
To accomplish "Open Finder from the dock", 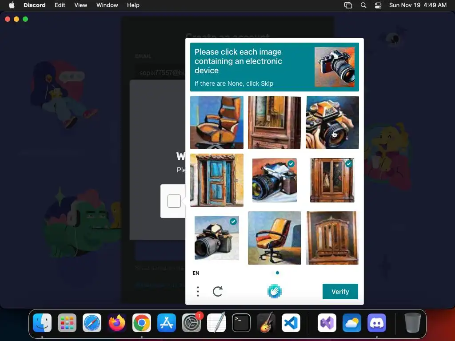I will (42, 323).
